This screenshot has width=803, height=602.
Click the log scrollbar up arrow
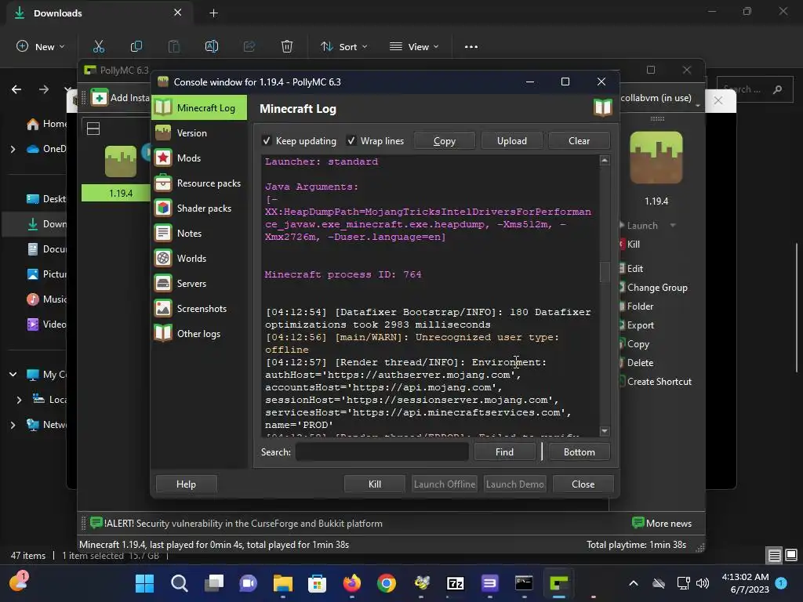point(605,161)
